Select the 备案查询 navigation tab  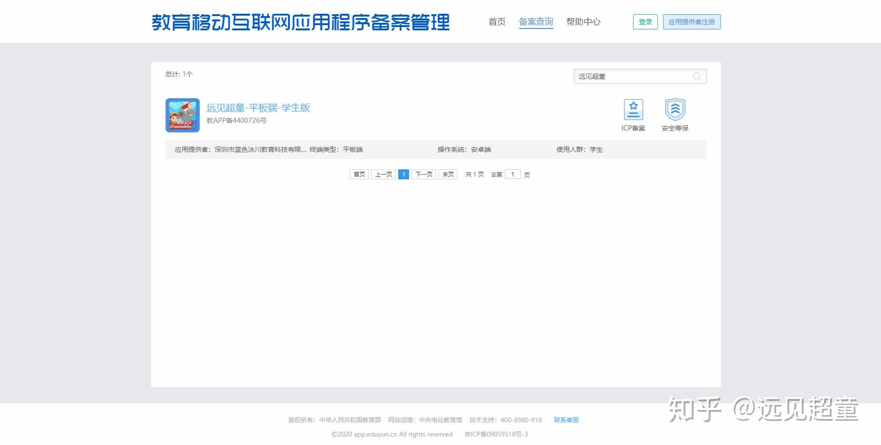(x=536, y=21)
